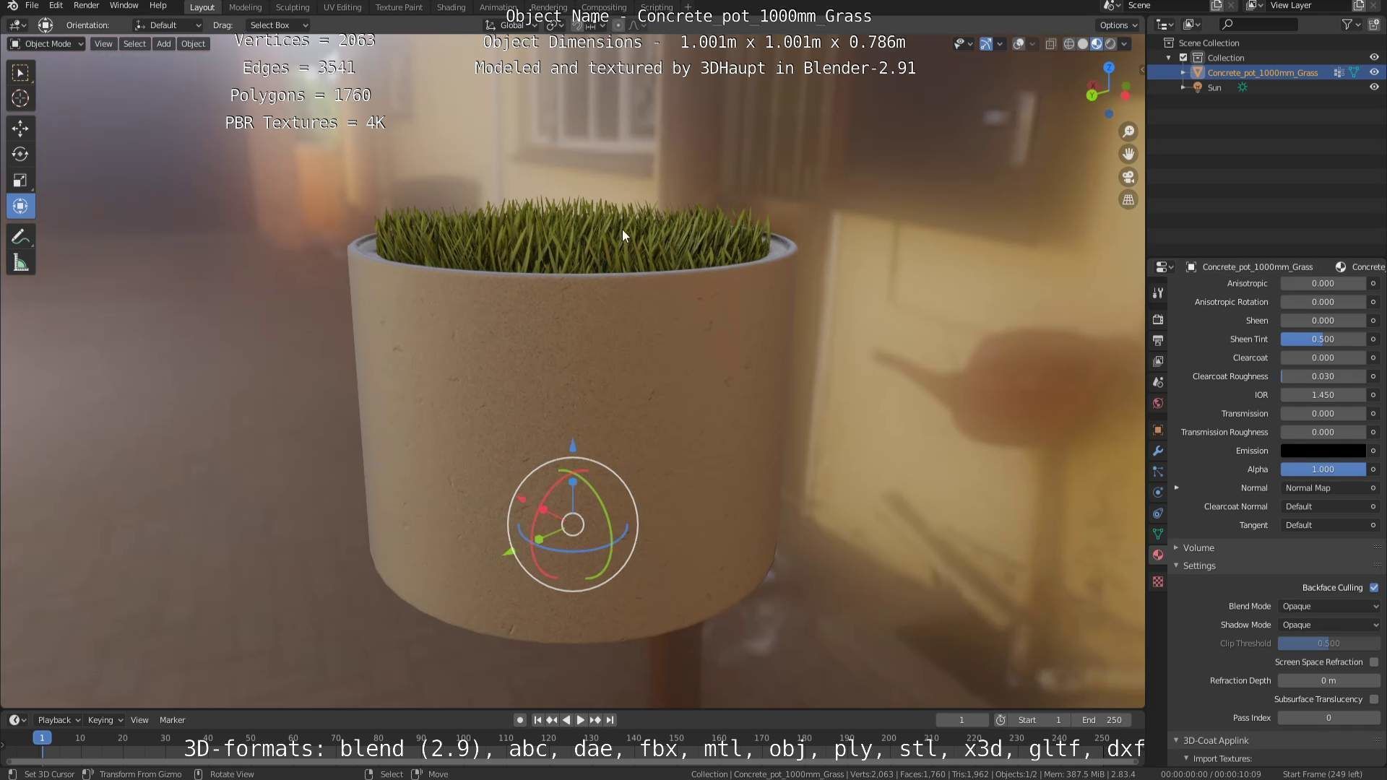Open the Render menu
Viewport: 1387px width, 780px height.
pyautogui.click(x=86, y=6)
